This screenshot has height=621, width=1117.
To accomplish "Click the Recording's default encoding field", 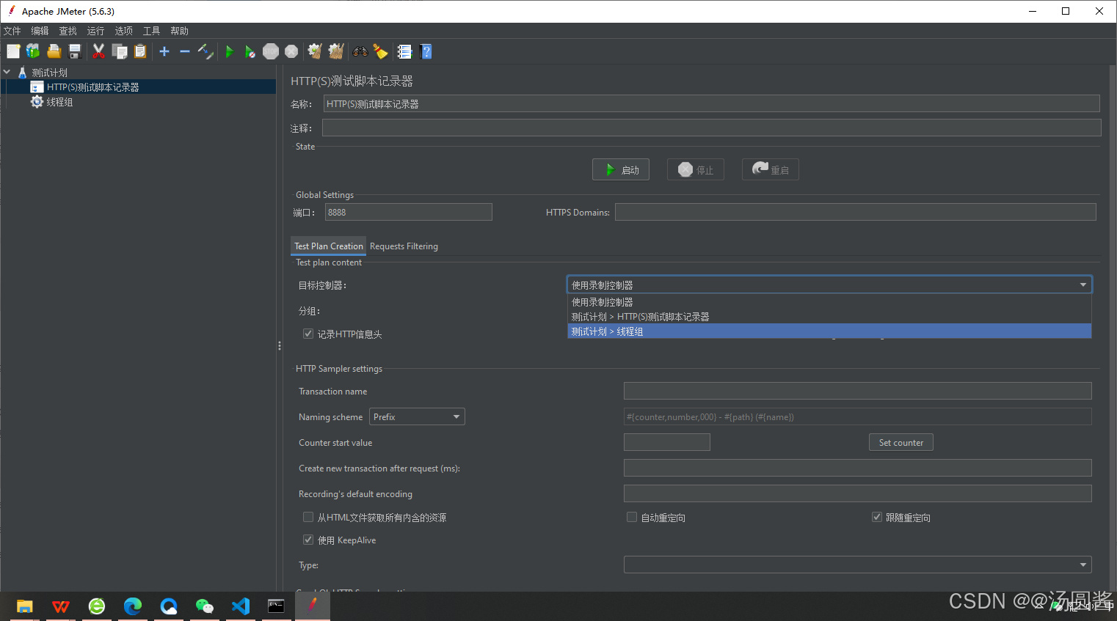I will pos(857,493).
